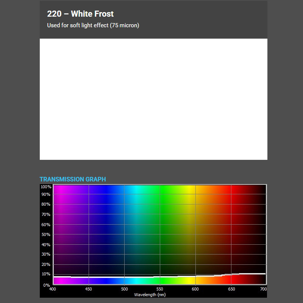Click the 50% gridline label
303x303 pixels.
[46, 234]
